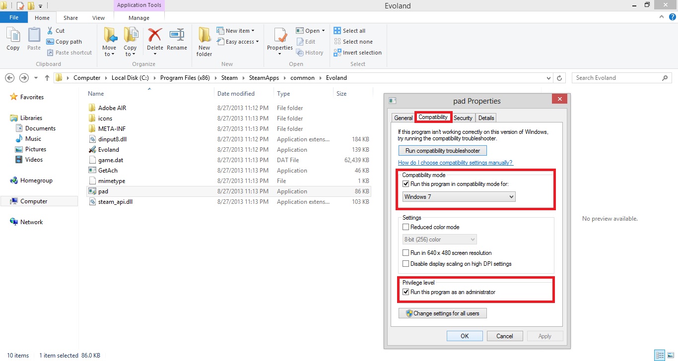Screen dimensions: 678x361
Task: Create a New folder from the ribbon
Action: (x=204, y=42)
